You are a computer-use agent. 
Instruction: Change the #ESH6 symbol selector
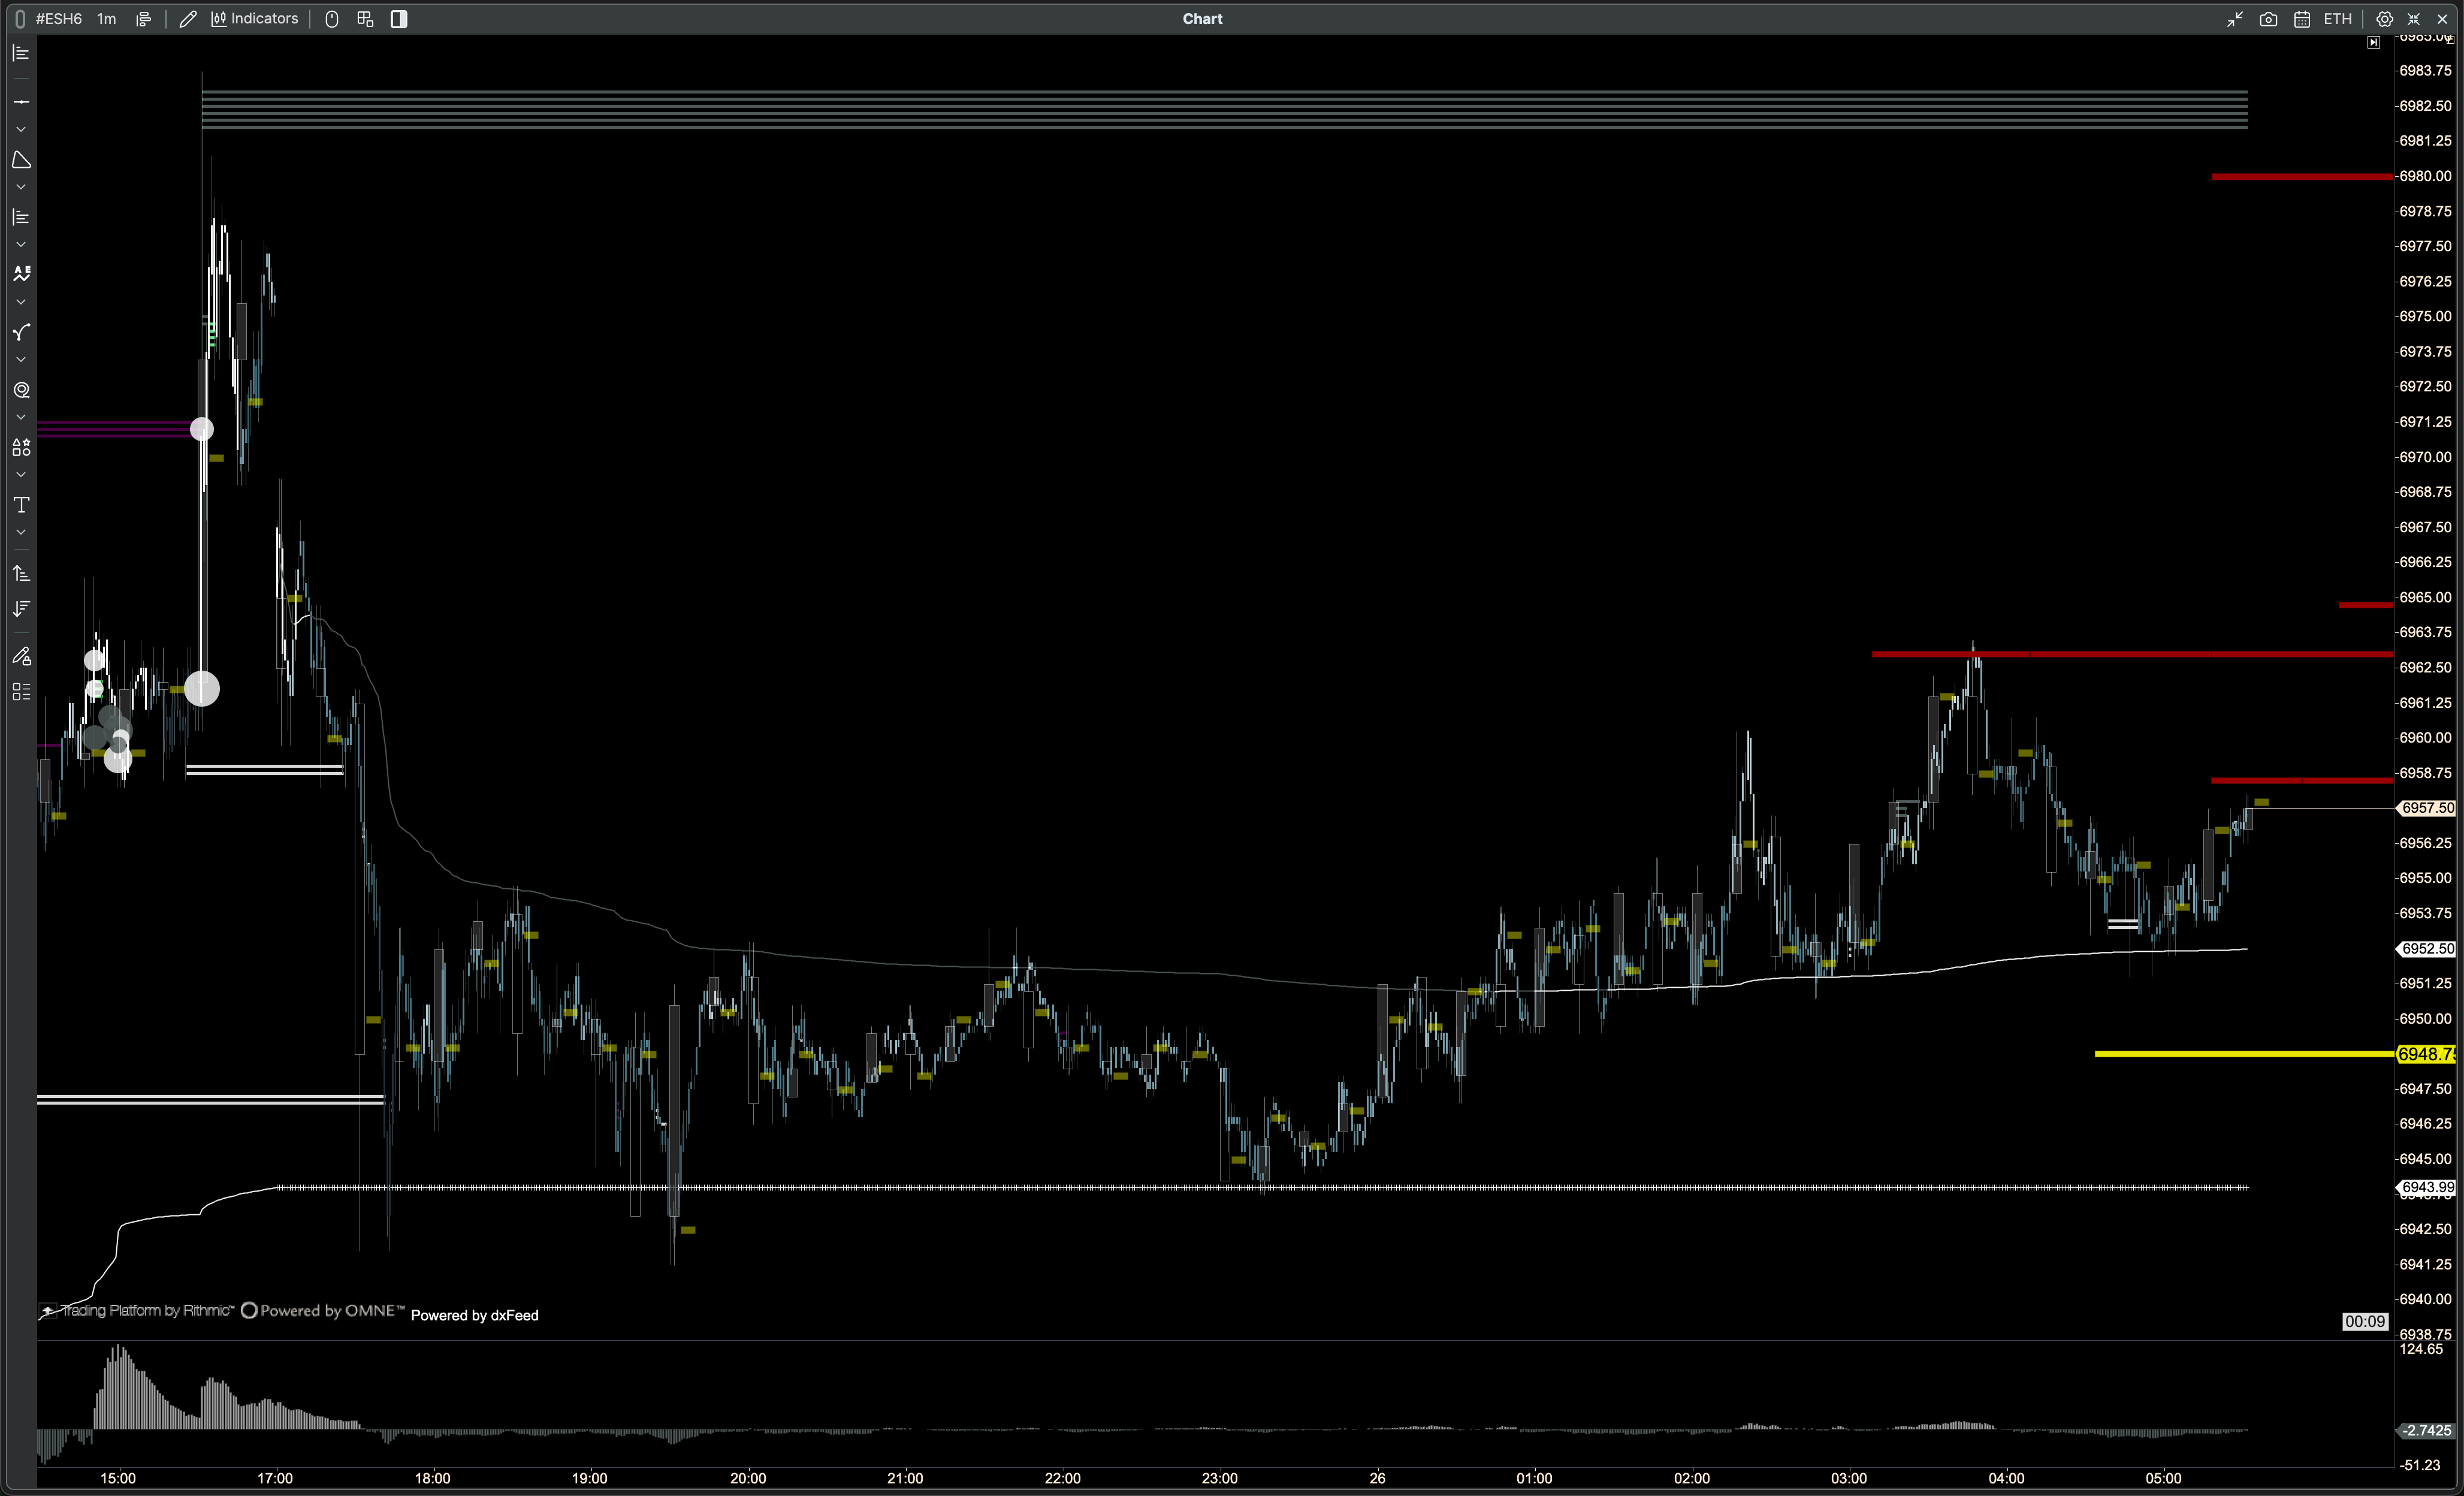(58, 19)
